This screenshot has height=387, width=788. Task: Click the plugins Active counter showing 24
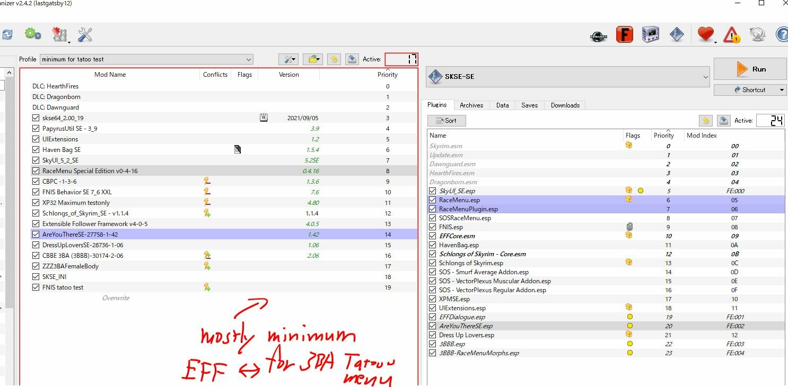click(x=770, y=121)
